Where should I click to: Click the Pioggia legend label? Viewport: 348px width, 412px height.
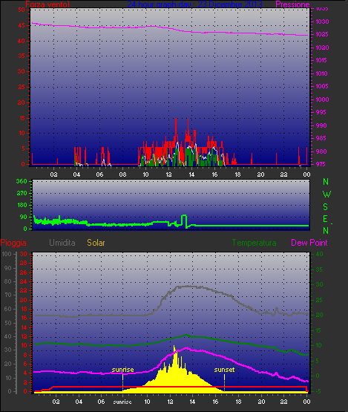[x=13, y=243]
